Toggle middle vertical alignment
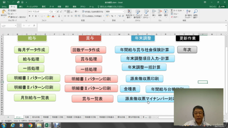 click(68, 12)
